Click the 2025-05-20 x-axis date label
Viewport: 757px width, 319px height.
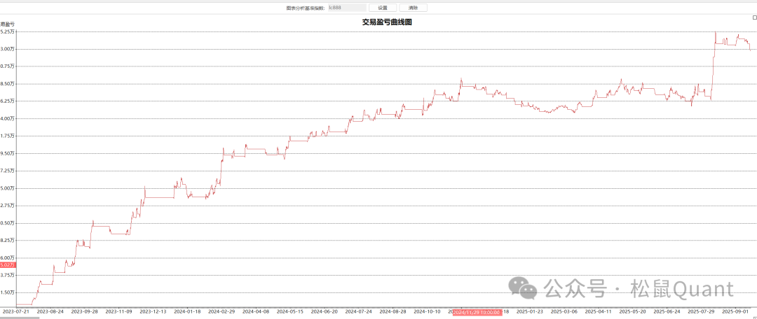633,312
